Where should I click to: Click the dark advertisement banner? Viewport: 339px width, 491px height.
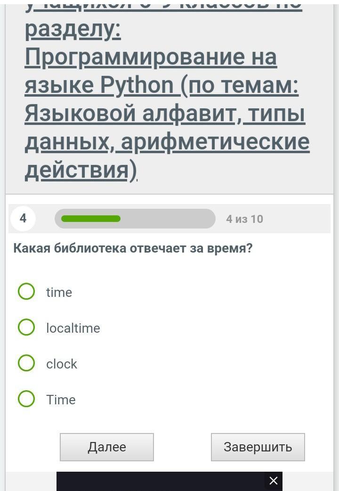pyautogui.click(x=160, y=481)
